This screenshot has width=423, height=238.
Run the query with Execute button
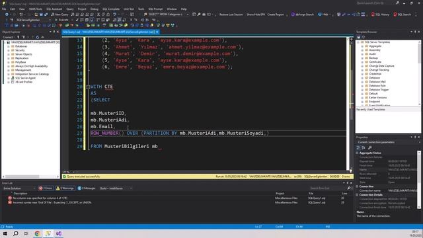(x=61, y=20)
